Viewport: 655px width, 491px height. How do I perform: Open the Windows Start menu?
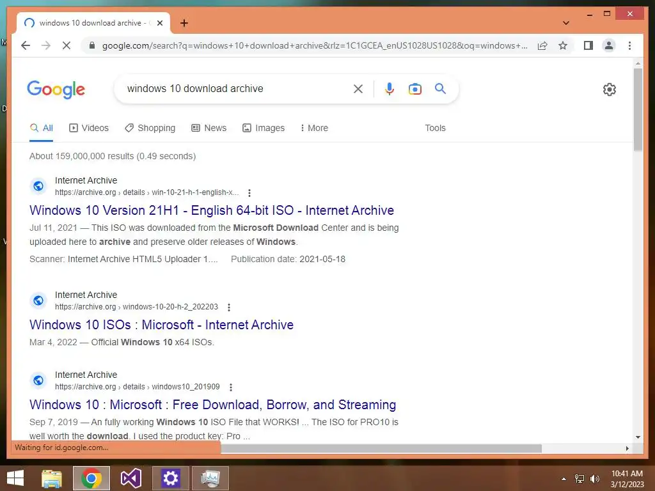15,478
